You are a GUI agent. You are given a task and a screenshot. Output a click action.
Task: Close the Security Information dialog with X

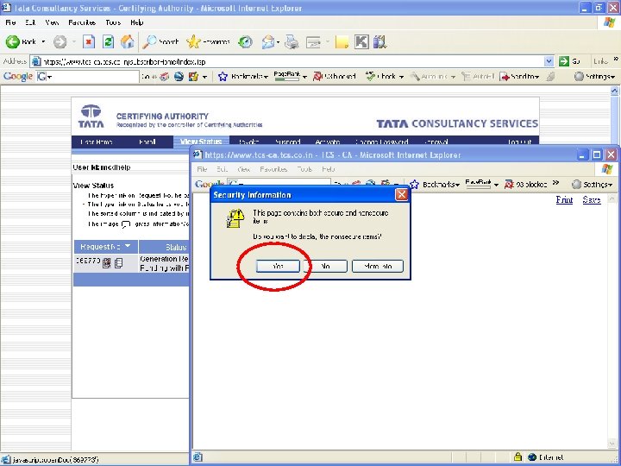point(402,194)
